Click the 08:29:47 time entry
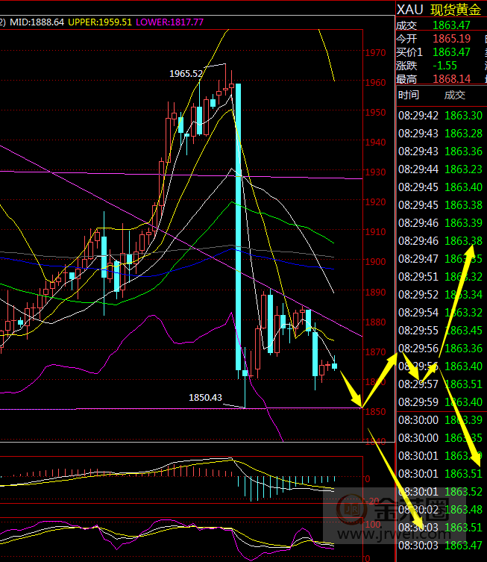487x562 pixels. (x=418, y=259)
